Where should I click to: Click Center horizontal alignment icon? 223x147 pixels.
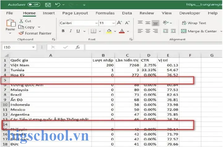[148, 31]
